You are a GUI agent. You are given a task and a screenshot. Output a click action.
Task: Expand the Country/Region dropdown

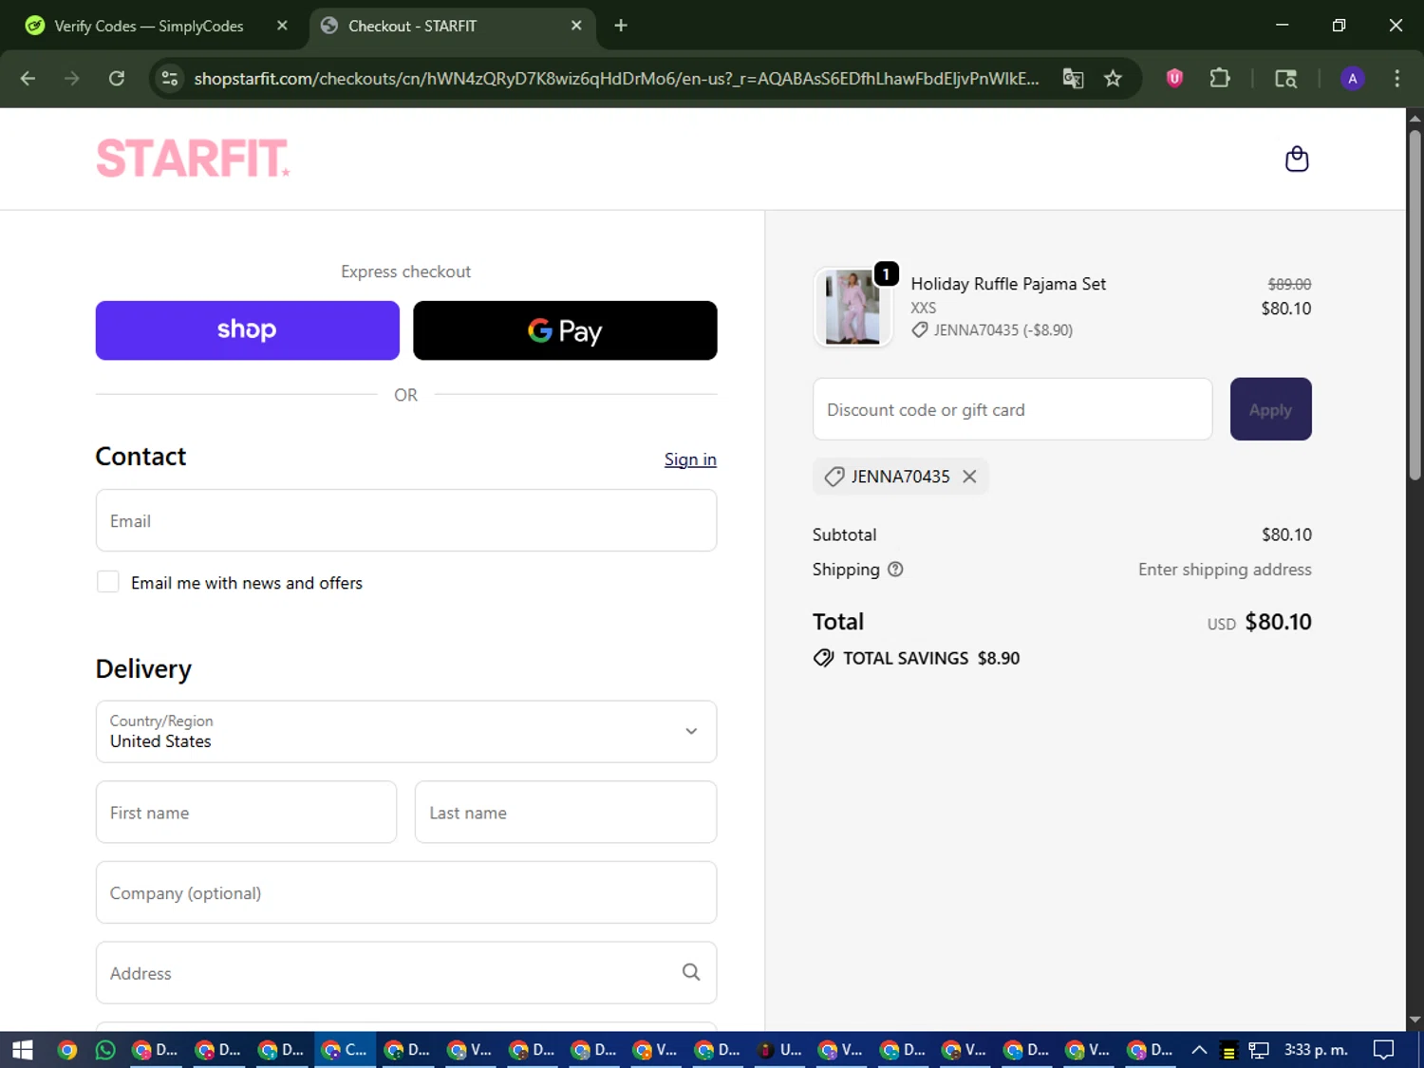[x=406, y=731]
